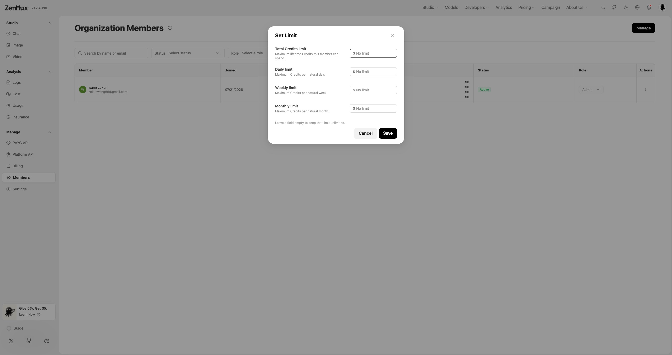Screen dimensions: 672x355
Task: Open the Video studio page
Action: (29, 57)
